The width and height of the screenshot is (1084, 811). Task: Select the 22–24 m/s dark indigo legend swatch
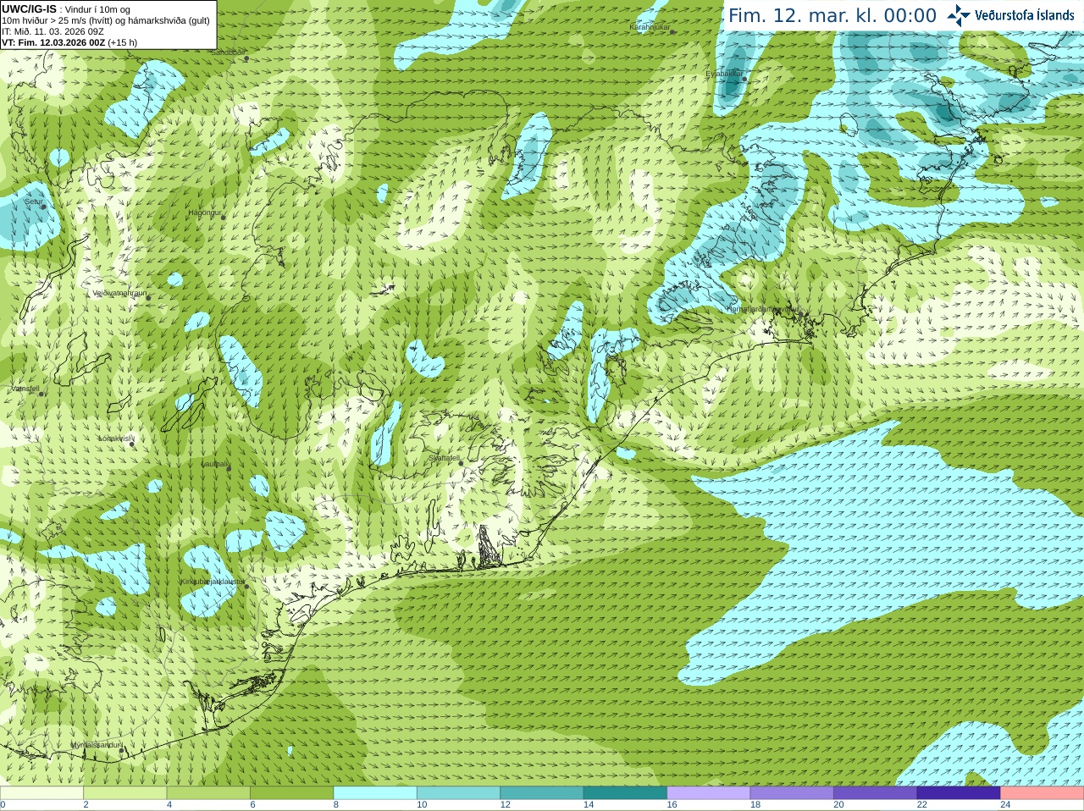click(959, 793)
